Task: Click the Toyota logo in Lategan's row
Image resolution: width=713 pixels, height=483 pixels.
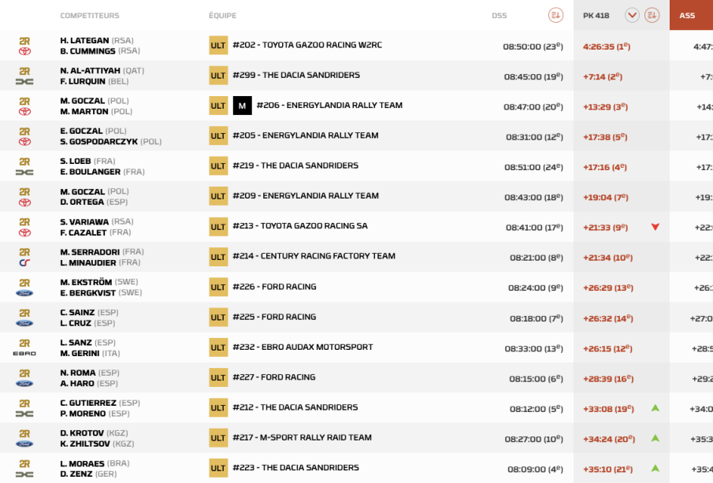Action: pyautogui.click(x=24, y=51)
